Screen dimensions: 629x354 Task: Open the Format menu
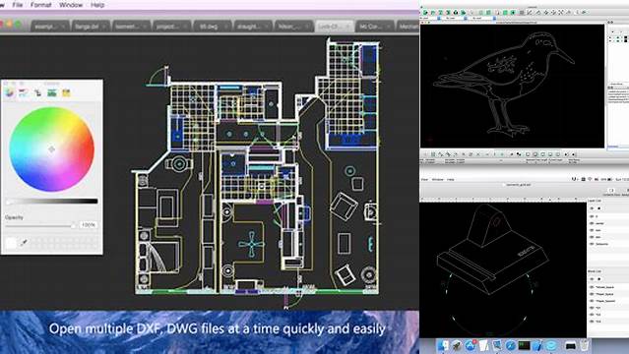point(41,5)
